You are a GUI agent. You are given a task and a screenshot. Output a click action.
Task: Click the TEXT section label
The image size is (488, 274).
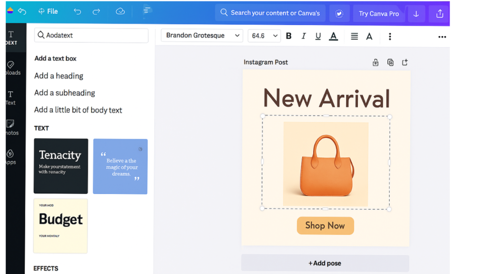click(x=41, y=128)
